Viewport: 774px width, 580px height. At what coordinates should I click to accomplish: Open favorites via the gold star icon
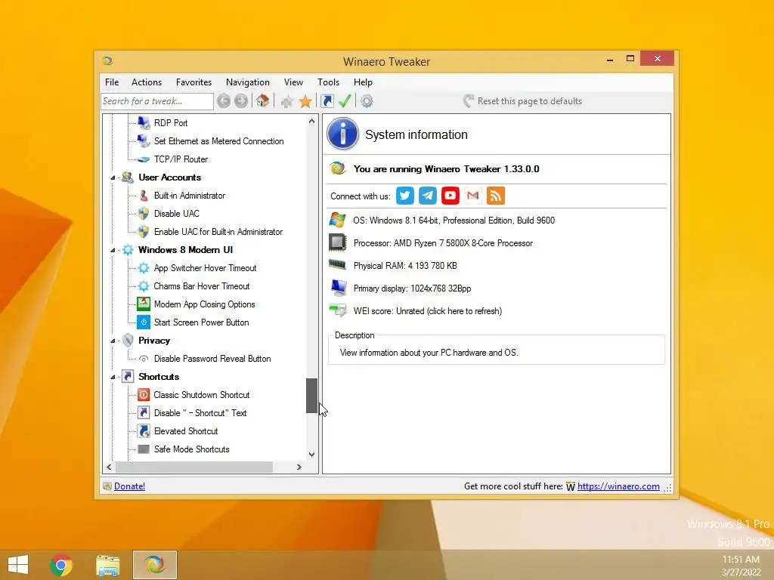coord(305,102)
